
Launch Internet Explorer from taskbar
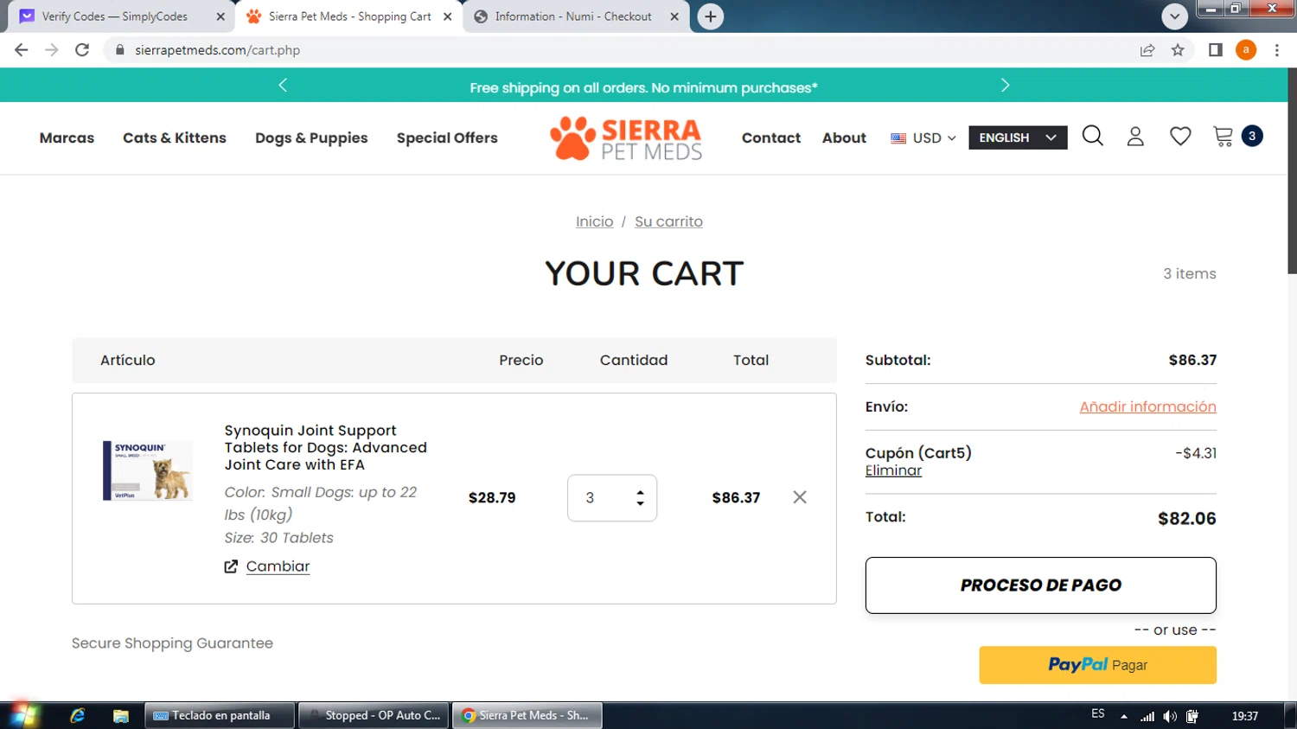tap(77, 715)
